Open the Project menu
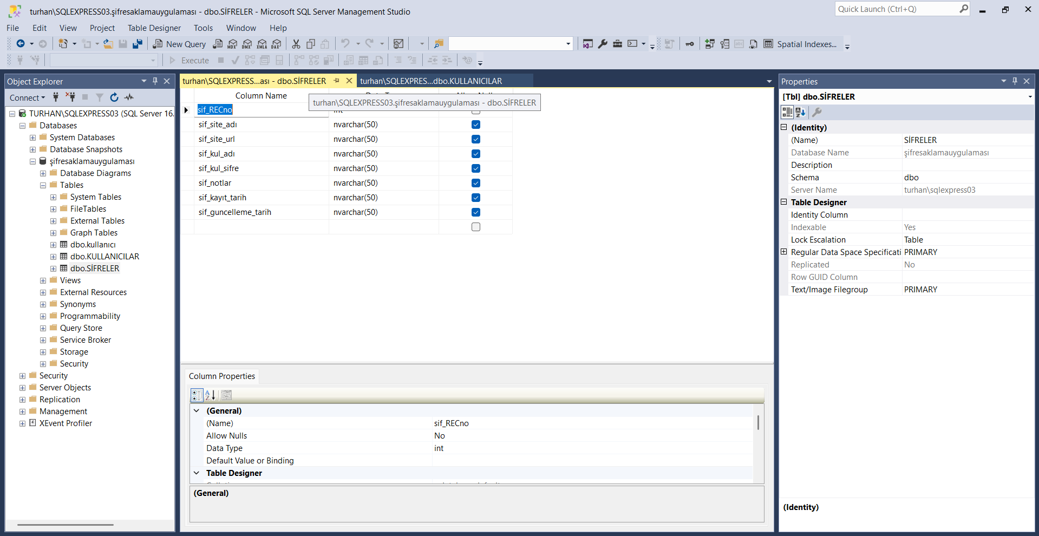1039x536 pixels. (x=102, y=28)
